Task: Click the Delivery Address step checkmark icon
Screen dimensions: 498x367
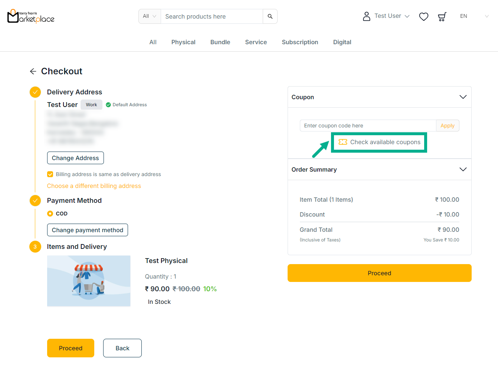Action: pos(35,92)
